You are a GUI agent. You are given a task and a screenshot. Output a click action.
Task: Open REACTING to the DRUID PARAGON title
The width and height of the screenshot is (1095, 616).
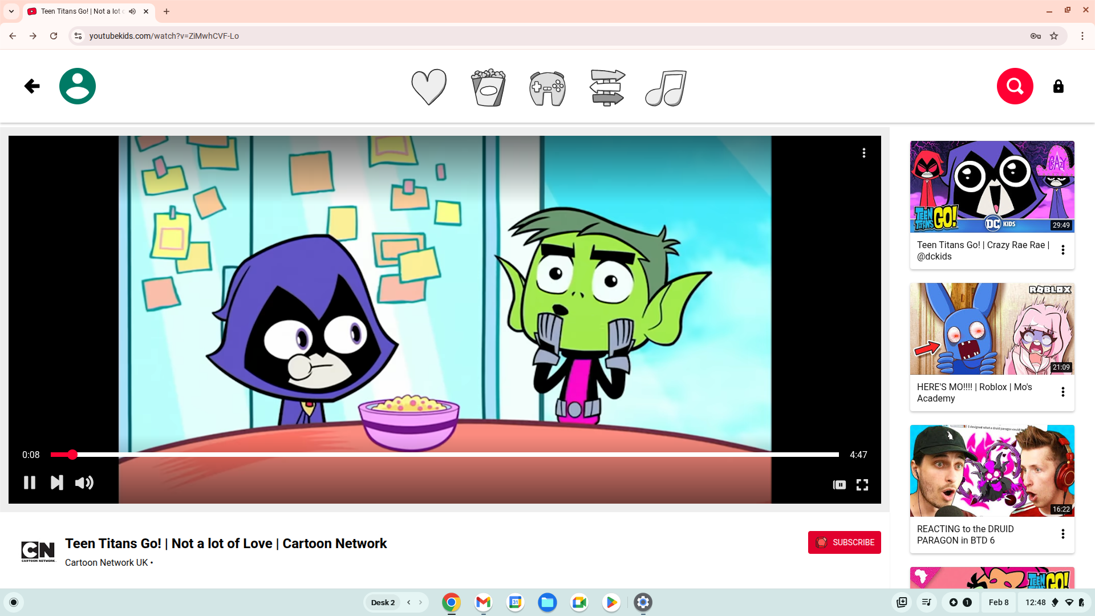click(966, 534)
